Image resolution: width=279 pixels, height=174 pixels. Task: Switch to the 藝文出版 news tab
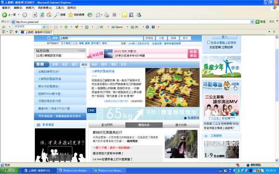pyautogui.click(x=181, y=125)
